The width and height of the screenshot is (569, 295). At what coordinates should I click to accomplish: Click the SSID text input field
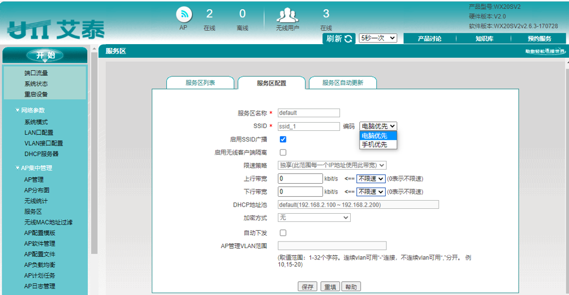309,127
